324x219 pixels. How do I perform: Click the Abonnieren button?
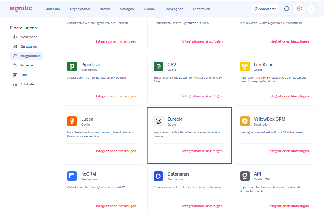pyautogui.click(x=265, y=9)
